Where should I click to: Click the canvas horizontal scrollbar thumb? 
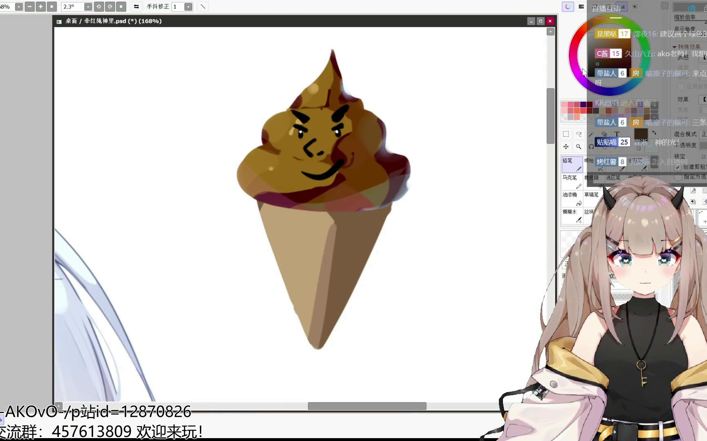pos(367,406)
